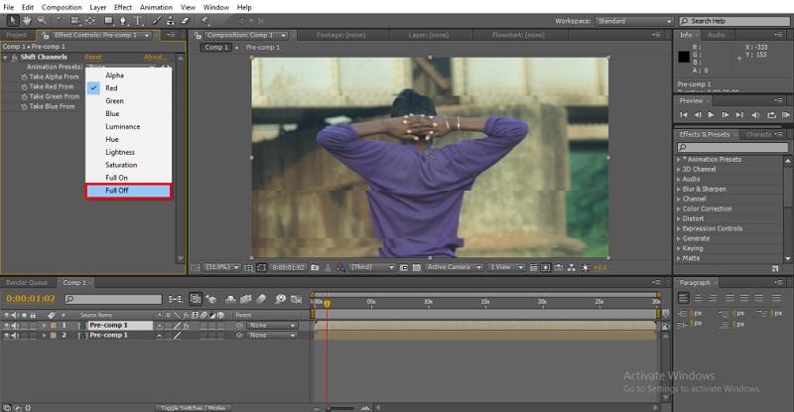Open the Flowchart icon in viewer footer

click(x=572, y=267)
